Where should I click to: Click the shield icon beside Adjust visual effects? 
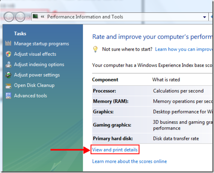8,54
